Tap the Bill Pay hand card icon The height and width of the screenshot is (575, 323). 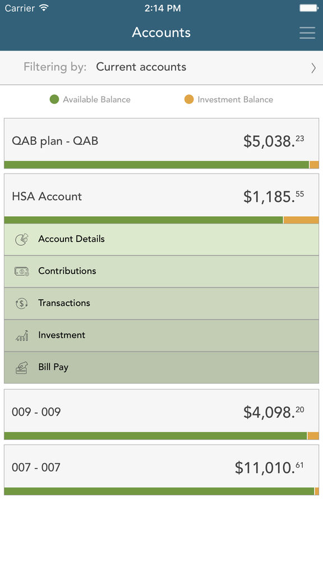click(22, 367)
